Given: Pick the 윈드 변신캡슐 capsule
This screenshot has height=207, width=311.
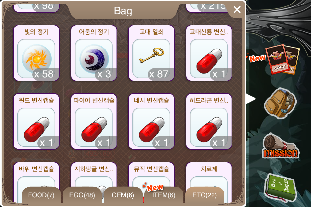Looking at the screenshot, I should [x=36, y=121].
